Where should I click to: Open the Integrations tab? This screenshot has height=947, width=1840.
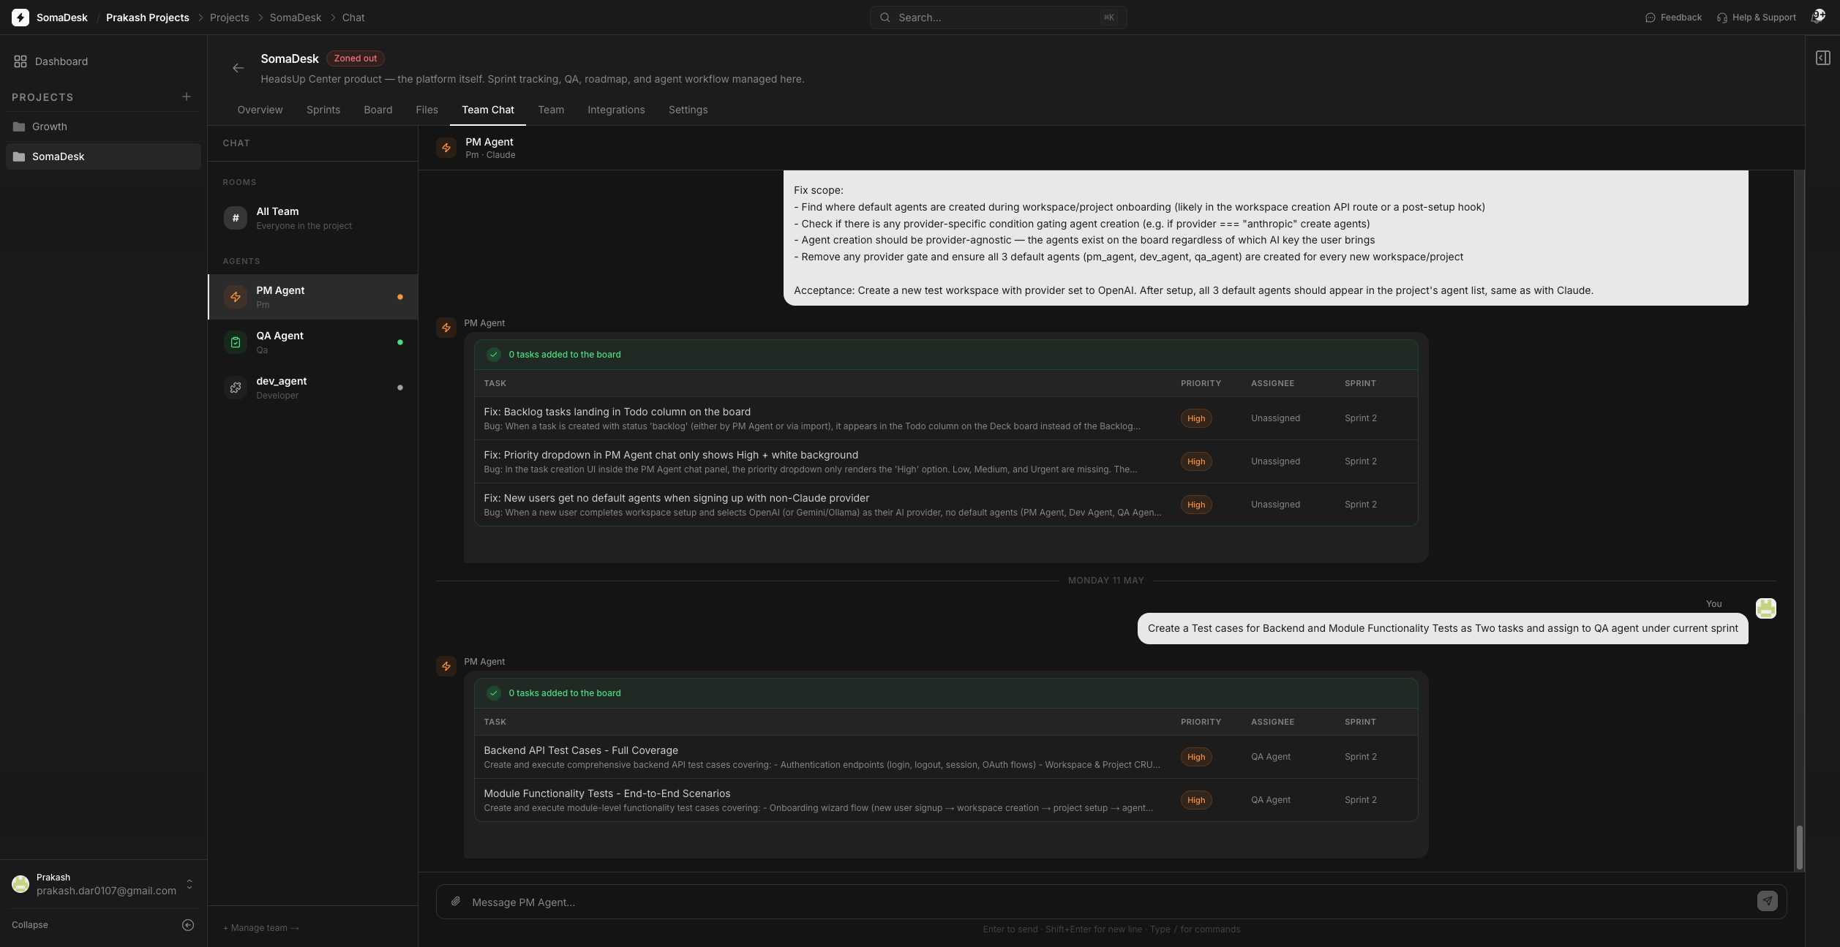point(616,110)
